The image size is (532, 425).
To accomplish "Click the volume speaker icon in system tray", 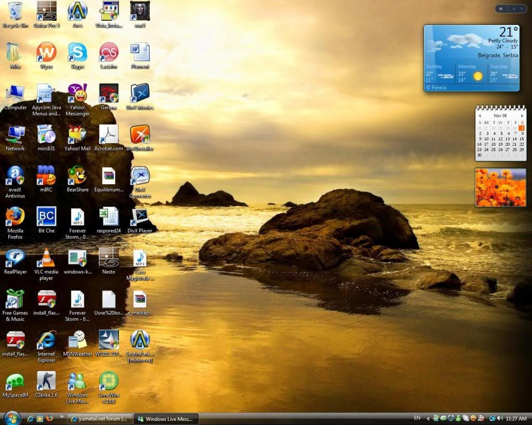I will (x=500, y=418).
